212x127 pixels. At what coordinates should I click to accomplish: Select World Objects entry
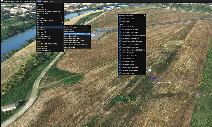click(50, 13)
